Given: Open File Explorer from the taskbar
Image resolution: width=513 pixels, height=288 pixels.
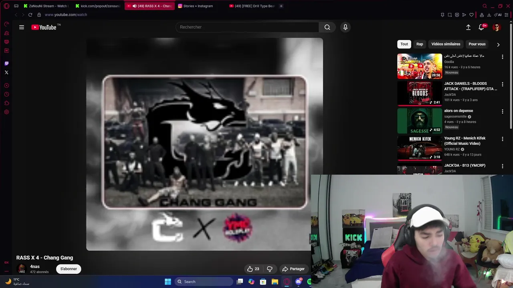Looking at the screenshot, I should pos(275,282).
